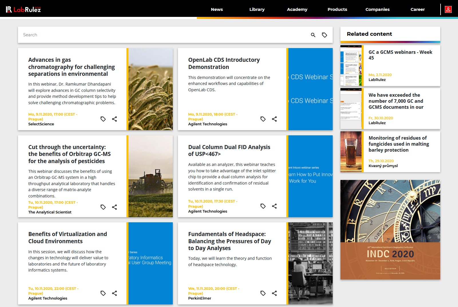Click the Intuvo webinar series blue thumbnail
This screenshot has width=458, height=307.
[x=310, y=176]
